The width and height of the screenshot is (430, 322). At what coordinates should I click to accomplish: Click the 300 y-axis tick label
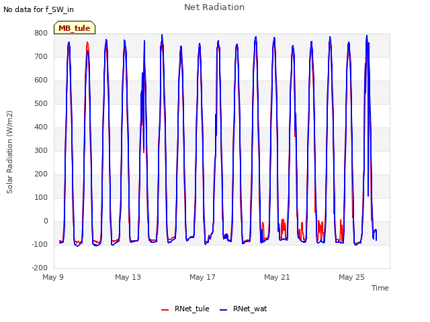click(x=41, y=150)
